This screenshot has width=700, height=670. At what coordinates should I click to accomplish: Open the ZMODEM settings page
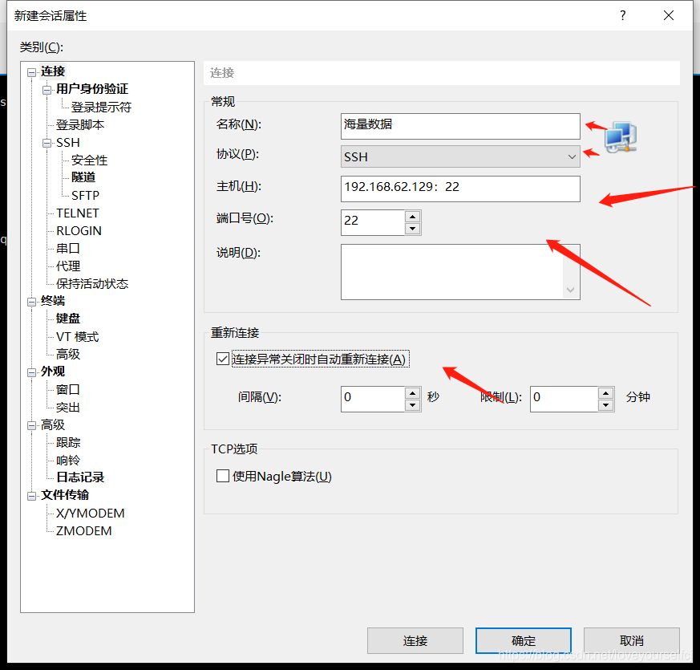point(85,530)
